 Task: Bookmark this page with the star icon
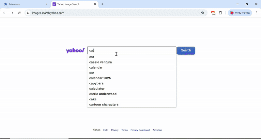pyautogui.click(x=203, y=13)
